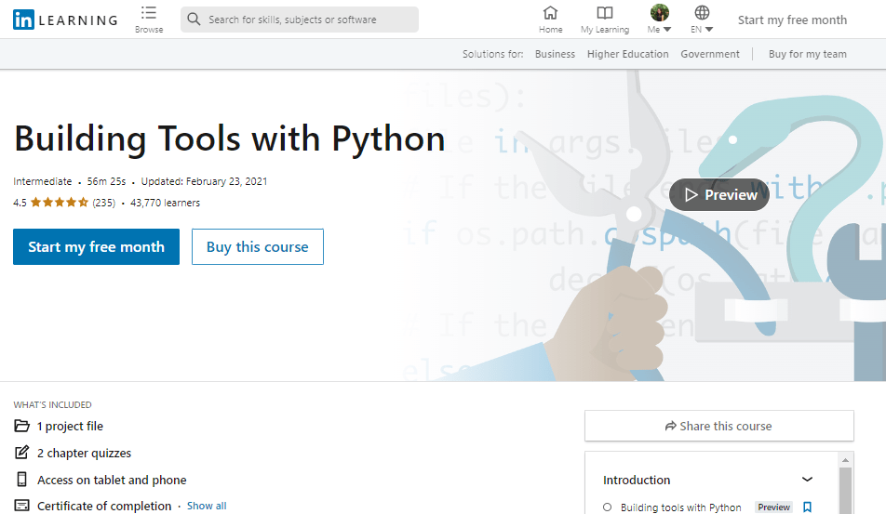Screen dimensions: 886x514
Task: Click the '56m 25s' duration text
Action: point(106,181)
